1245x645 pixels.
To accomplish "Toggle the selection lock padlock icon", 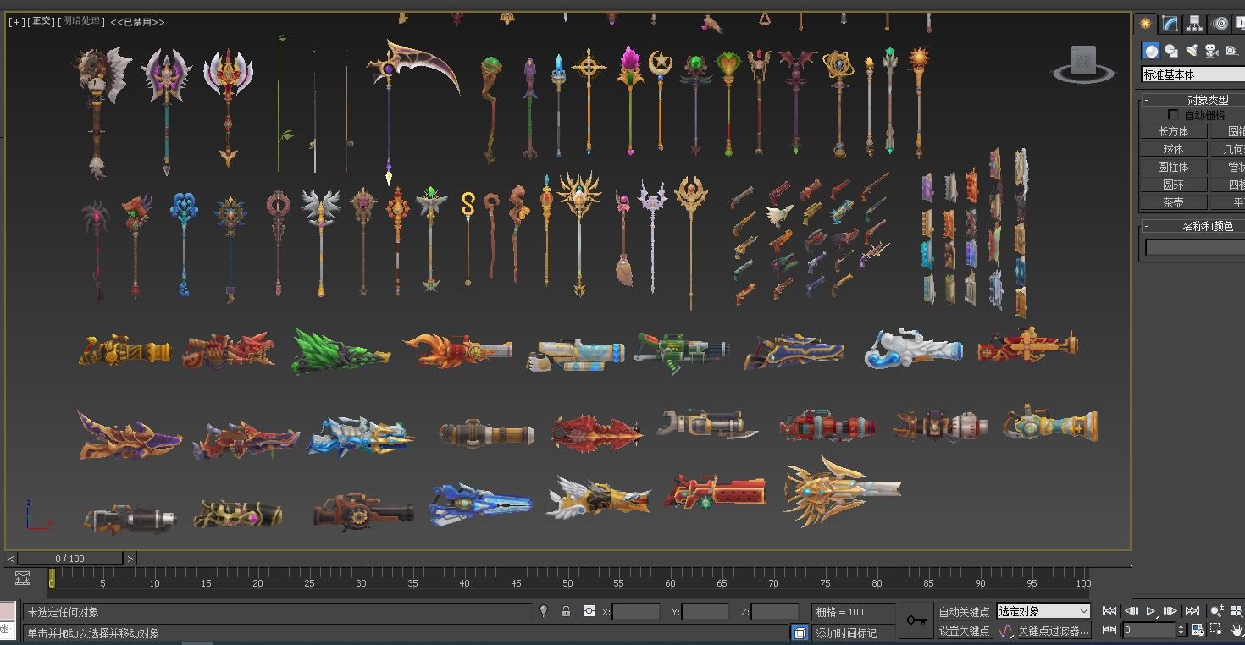I will tap(566, 611).
